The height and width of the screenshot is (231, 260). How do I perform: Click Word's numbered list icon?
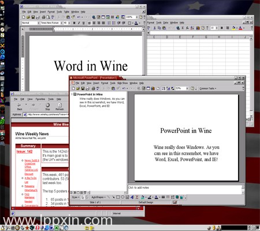(109, 23)
